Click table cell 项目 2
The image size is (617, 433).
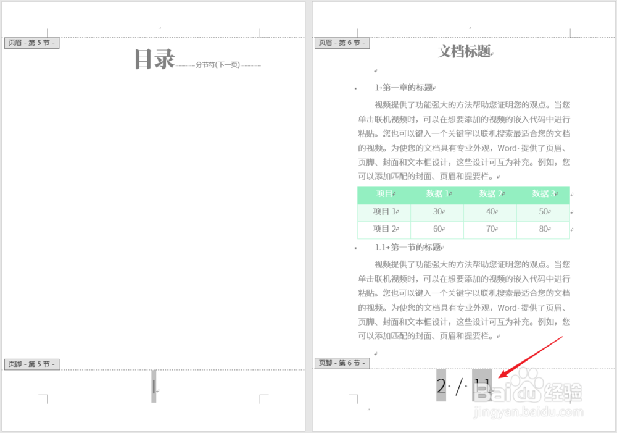(384, 230)
